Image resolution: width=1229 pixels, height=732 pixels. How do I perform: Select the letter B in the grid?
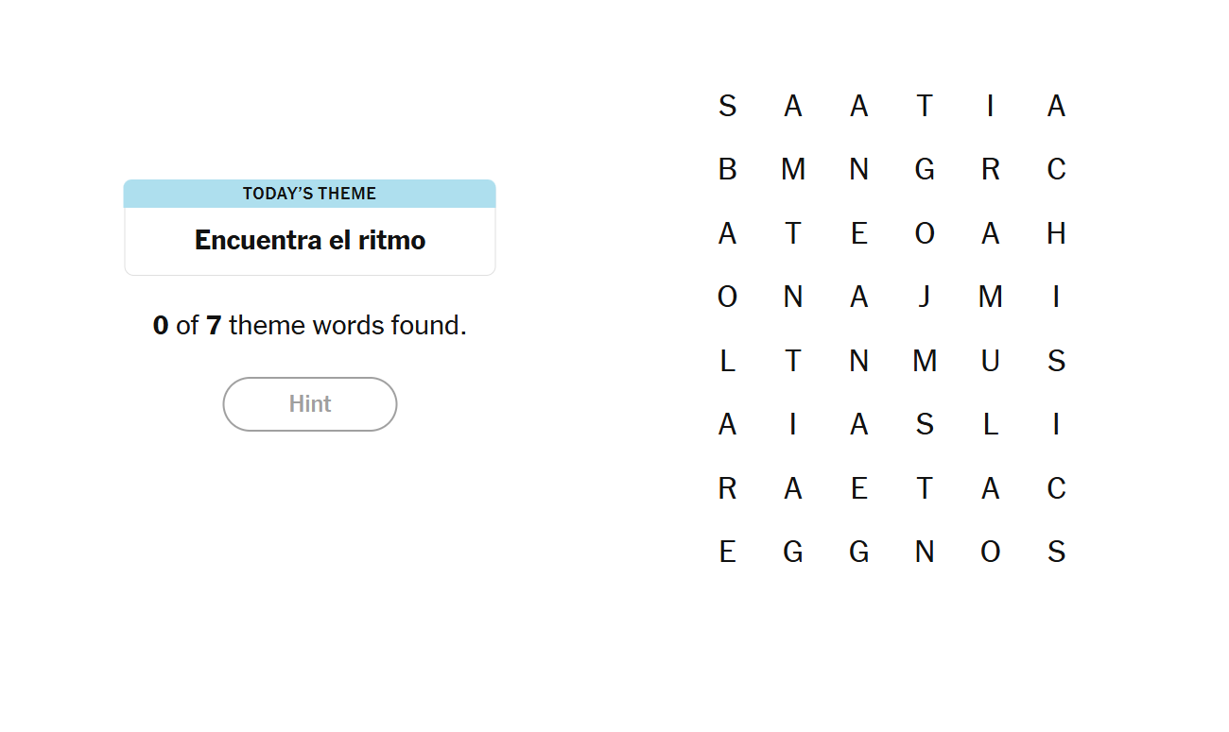tap(727, 169)
